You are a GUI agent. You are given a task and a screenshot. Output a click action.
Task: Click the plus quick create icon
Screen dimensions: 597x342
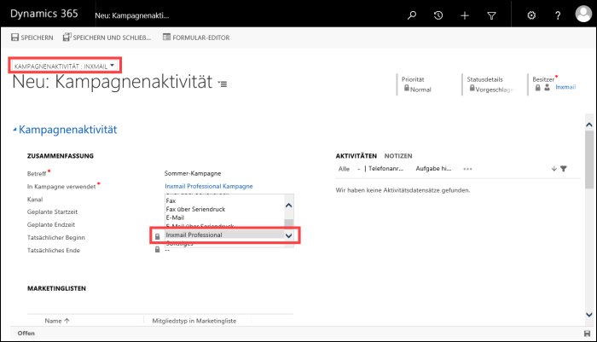click(465, 15)
